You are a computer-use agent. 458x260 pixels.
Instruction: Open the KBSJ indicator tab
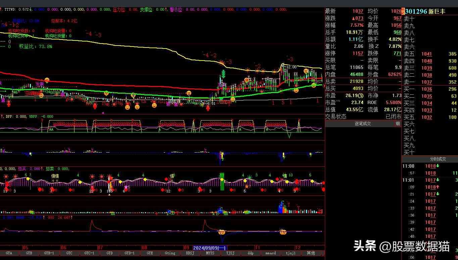[x=190, y=253]
